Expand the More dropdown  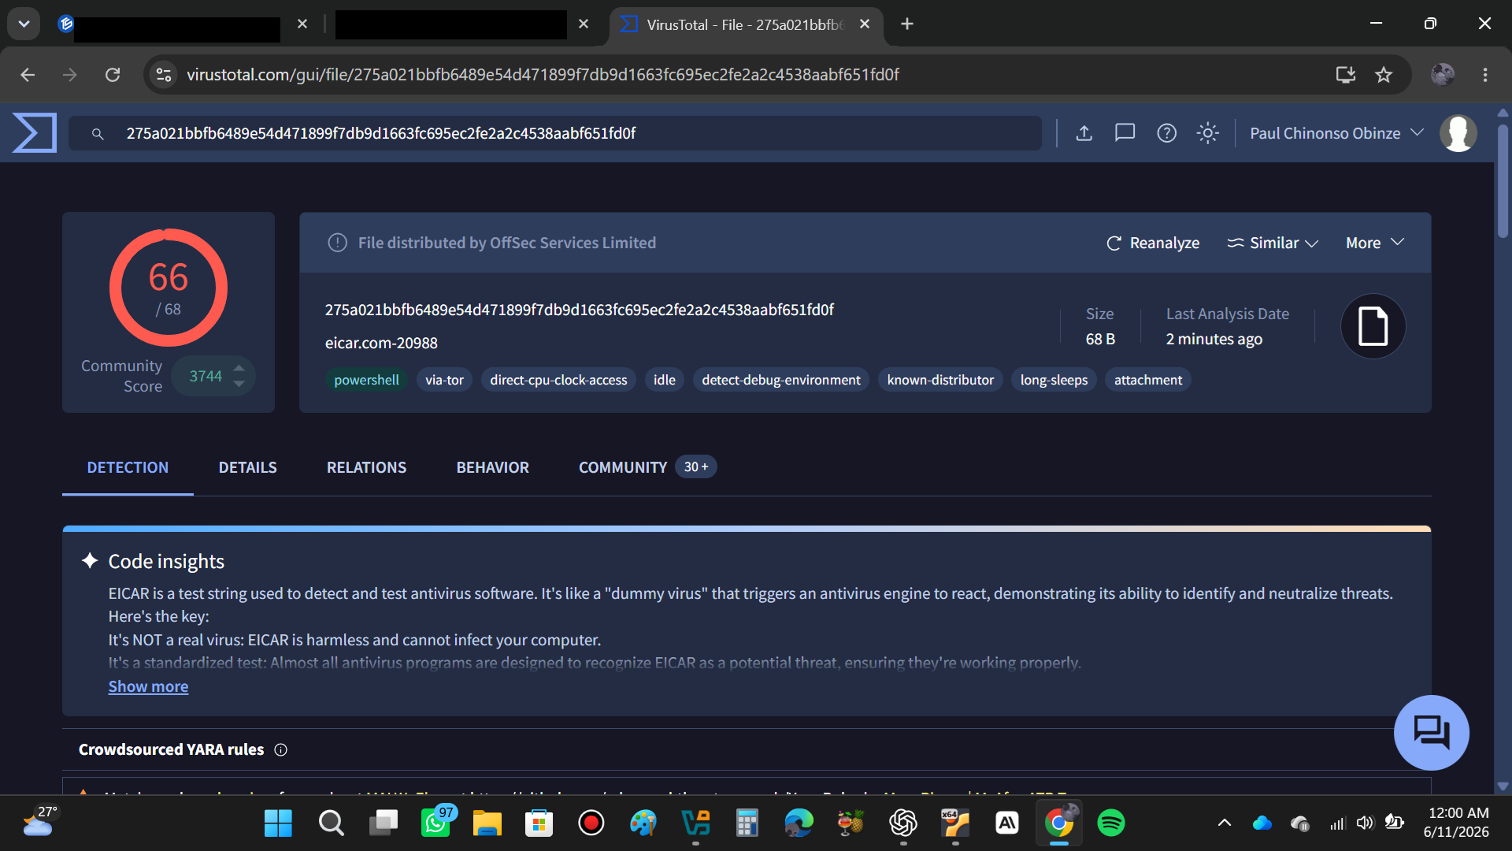1375,243
